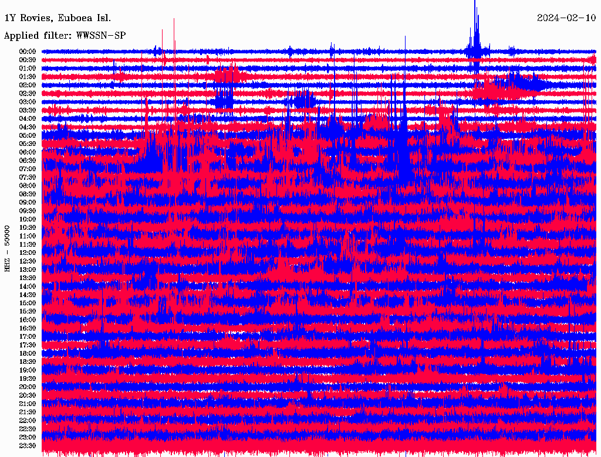Select the 21:30 time label
Viewport: 601px width, 457px height.
pos(28,412)
